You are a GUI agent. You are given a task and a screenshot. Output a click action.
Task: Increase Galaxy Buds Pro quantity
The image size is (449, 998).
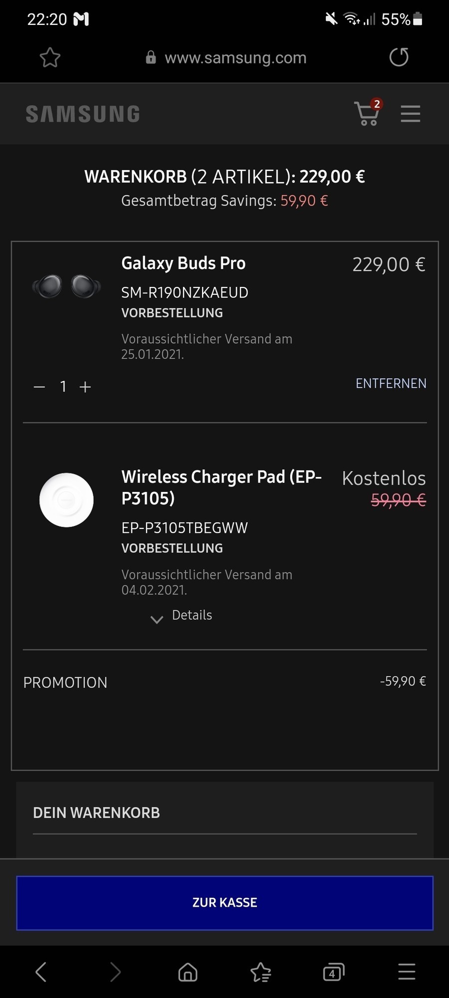[x=85, y=387]
